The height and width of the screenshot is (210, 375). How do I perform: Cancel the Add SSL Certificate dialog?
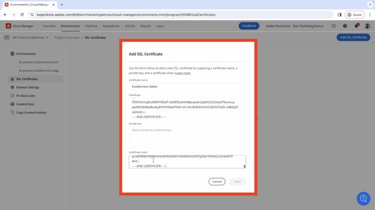point(216,182)
